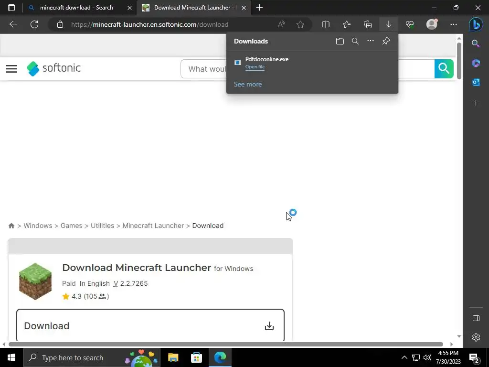Pin the Downloads panel
The width and height of the screenshot is (489, 367).
point(386,41)
